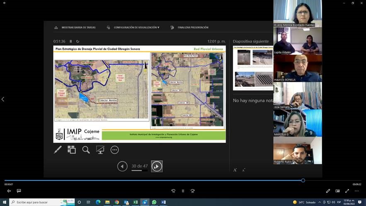This screenshot has height=206, width=366.
Task: Expand the left side panel chevron
Action: (x=3, y=99)
